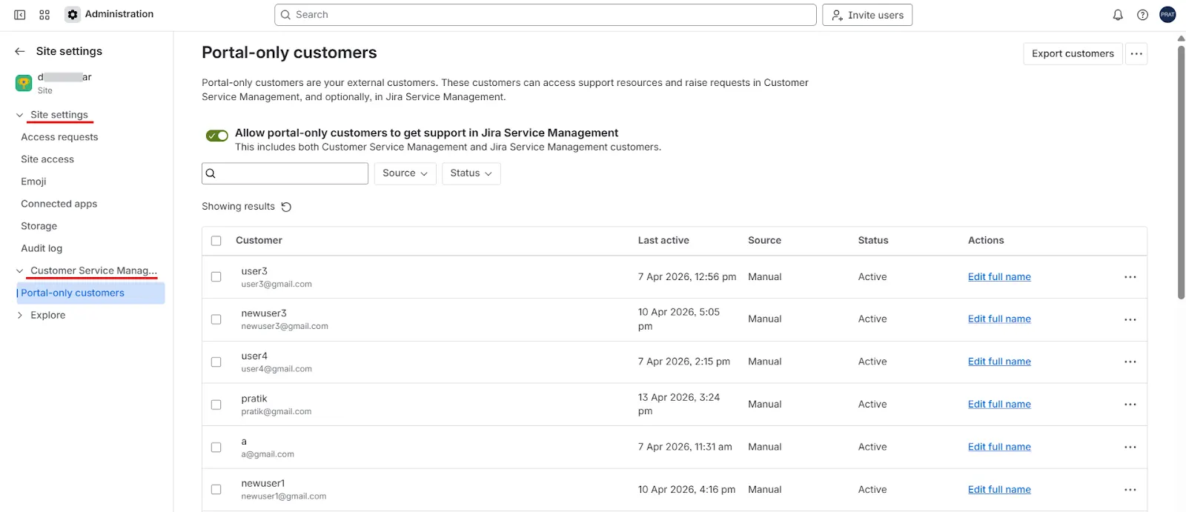Screen dimensions: 1186x512
Task: Go back with Site settings arrow
Action: 20,51
